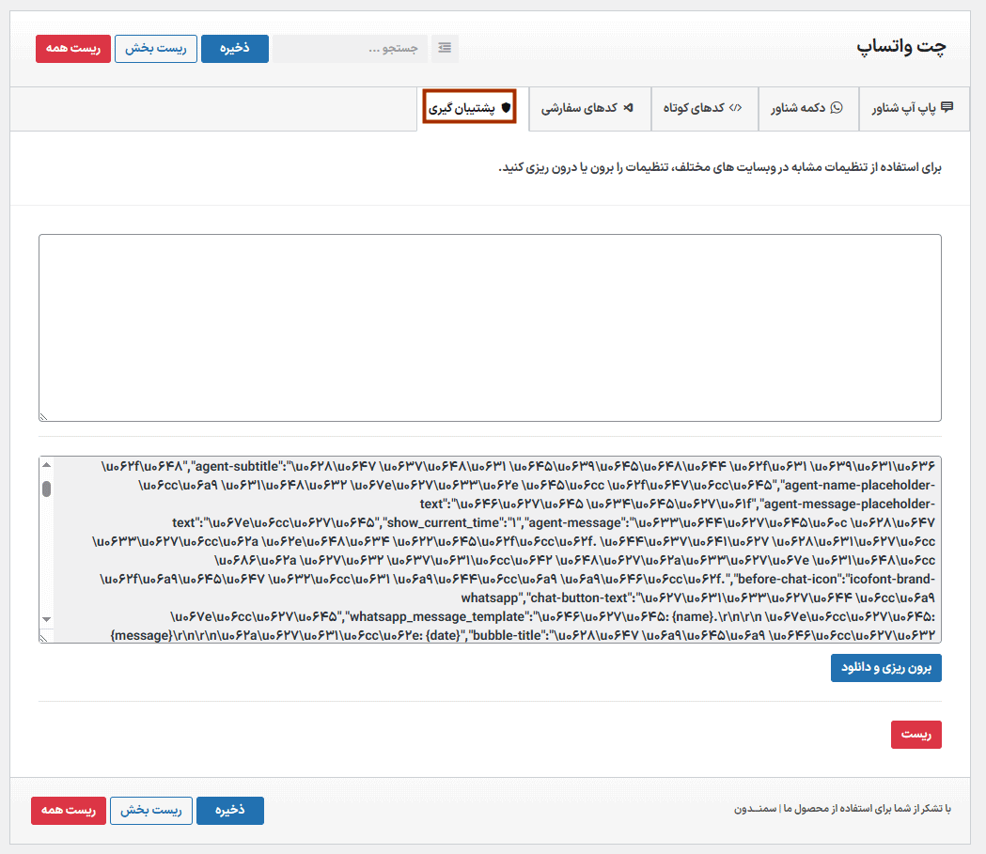Click the bottom ریست بخش button
This screenshot has width=986, height=854.
tap(151, 811)
